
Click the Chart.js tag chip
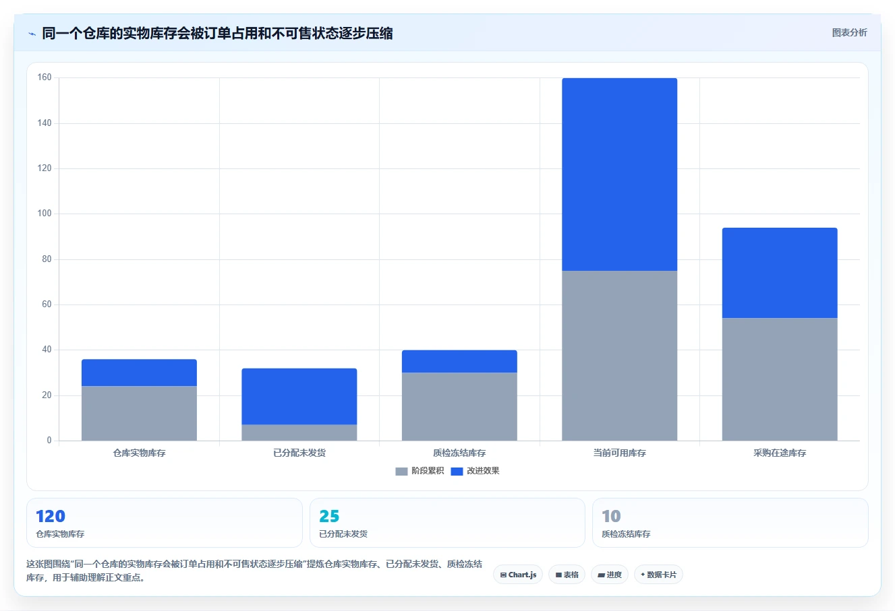point(518,575)
